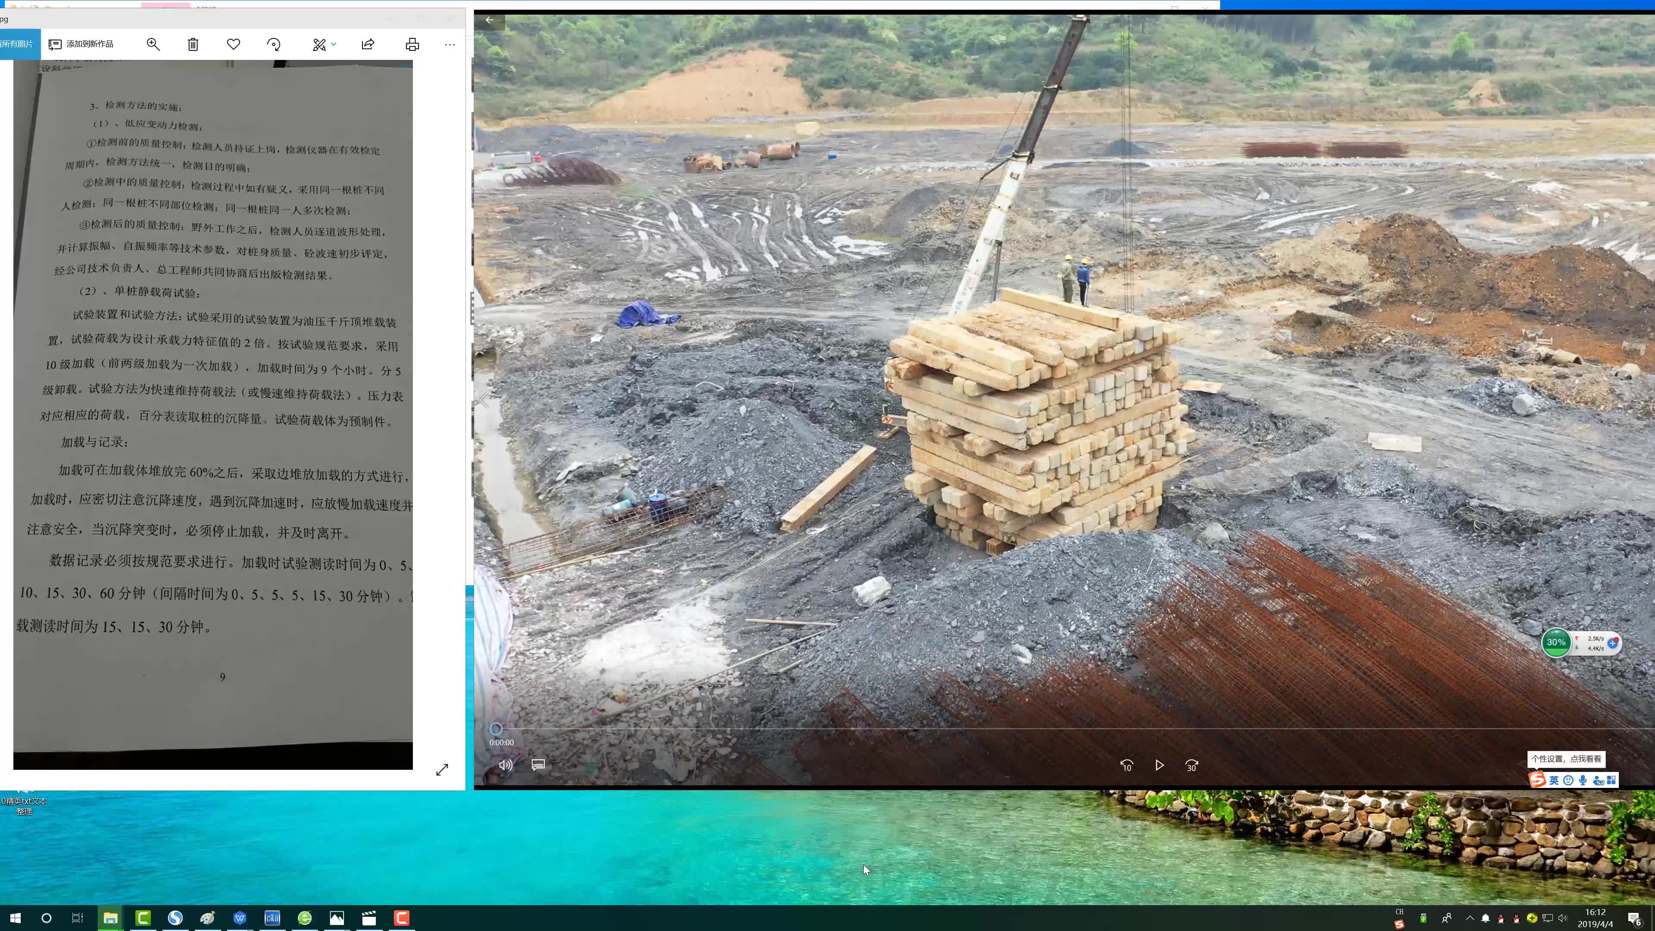Click the video seek bar position handle
This screenshot has height=931, width=1655.
tap(496, 728)
